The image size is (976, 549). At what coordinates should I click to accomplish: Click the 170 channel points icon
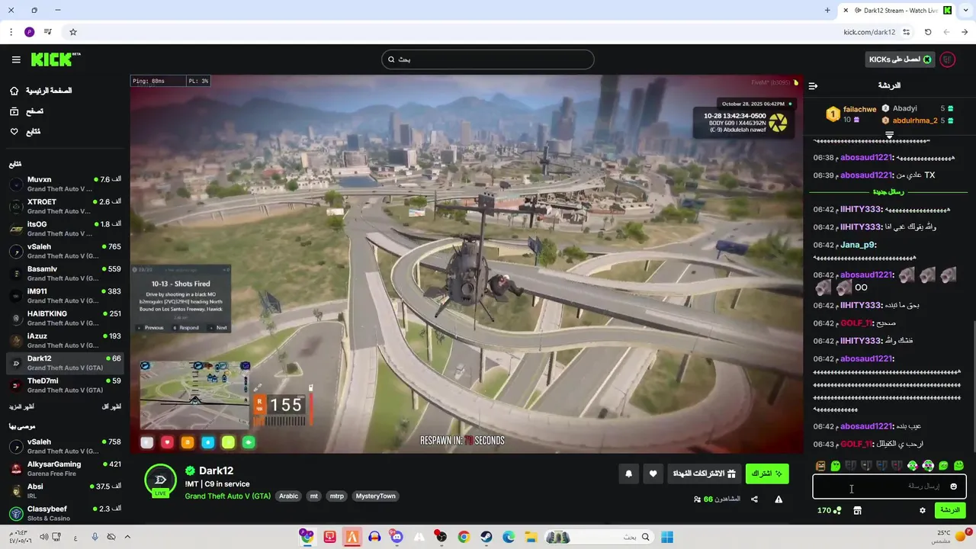click(829, 510)
